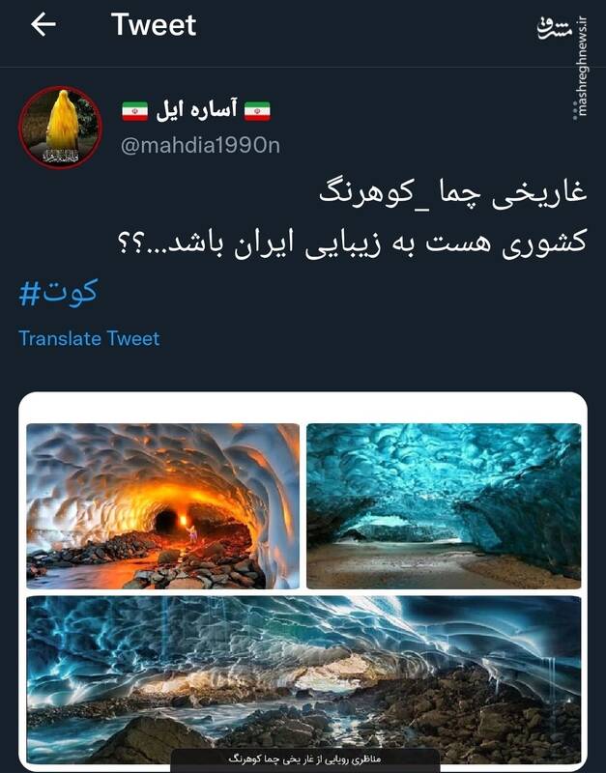Click Translate Tweet

tap(89, 339)
